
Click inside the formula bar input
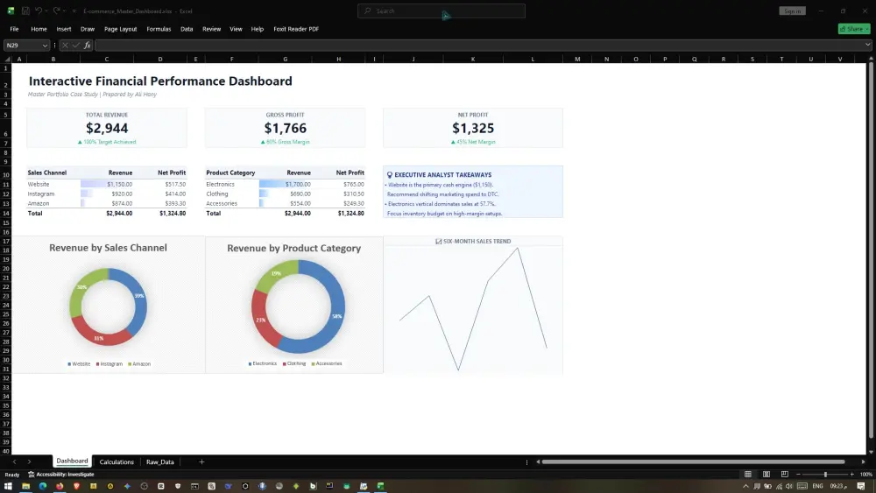click(479, 46)
